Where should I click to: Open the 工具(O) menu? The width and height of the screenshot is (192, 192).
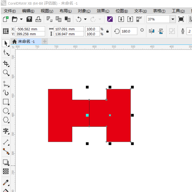pyautogui.click(x=178, y=11)
